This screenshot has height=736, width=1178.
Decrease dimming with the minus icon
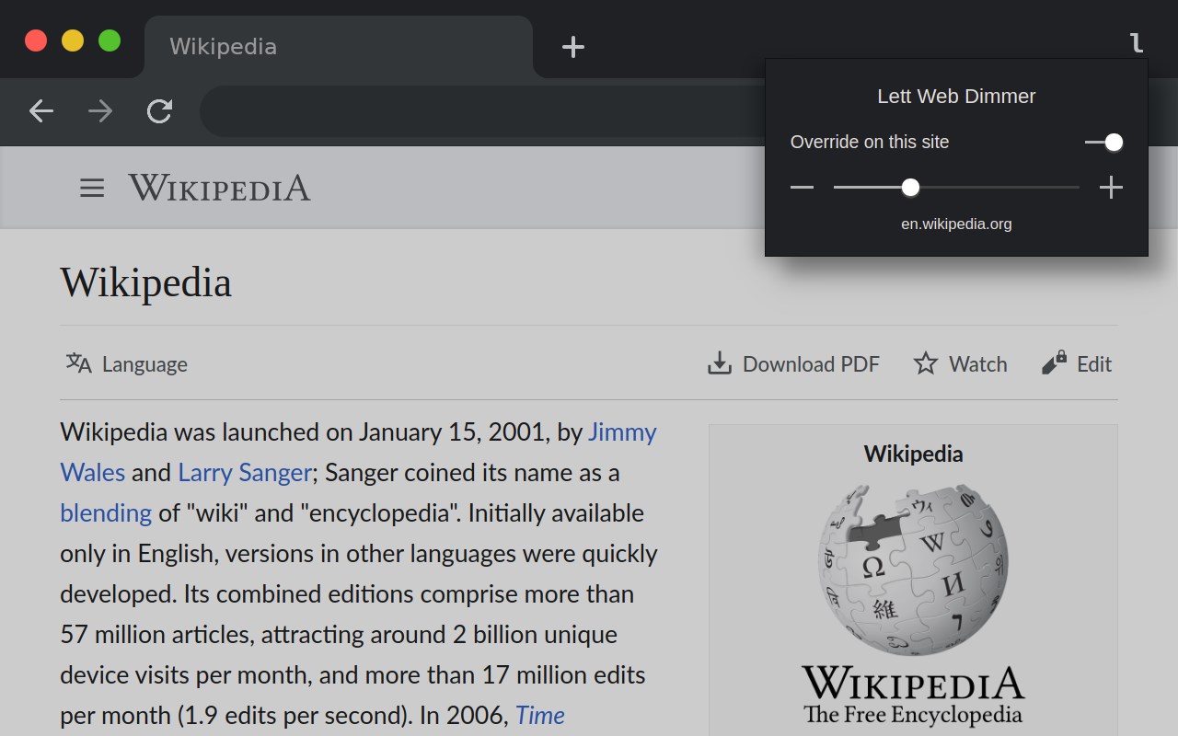click(802, 188)
